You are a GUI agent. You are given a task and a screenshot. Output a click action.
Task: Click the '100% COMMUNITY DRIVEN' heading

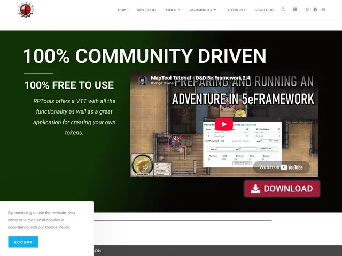click(x=144, y=56)
